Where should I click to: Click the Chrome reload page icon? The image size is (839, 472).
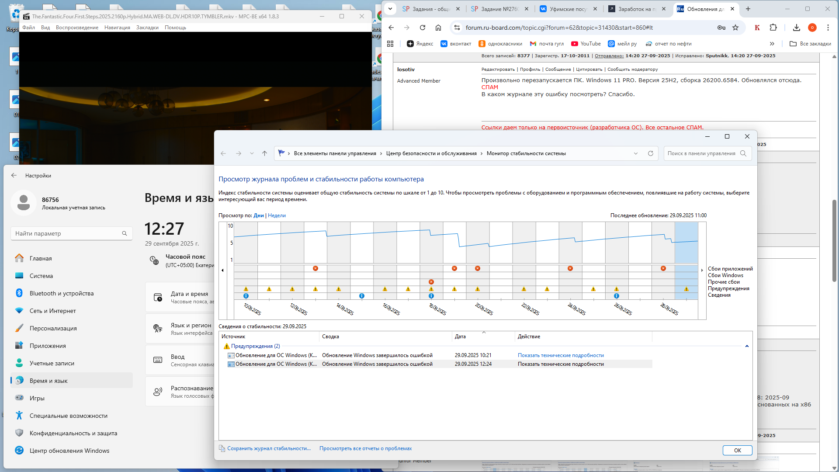[x=422, y=28]
